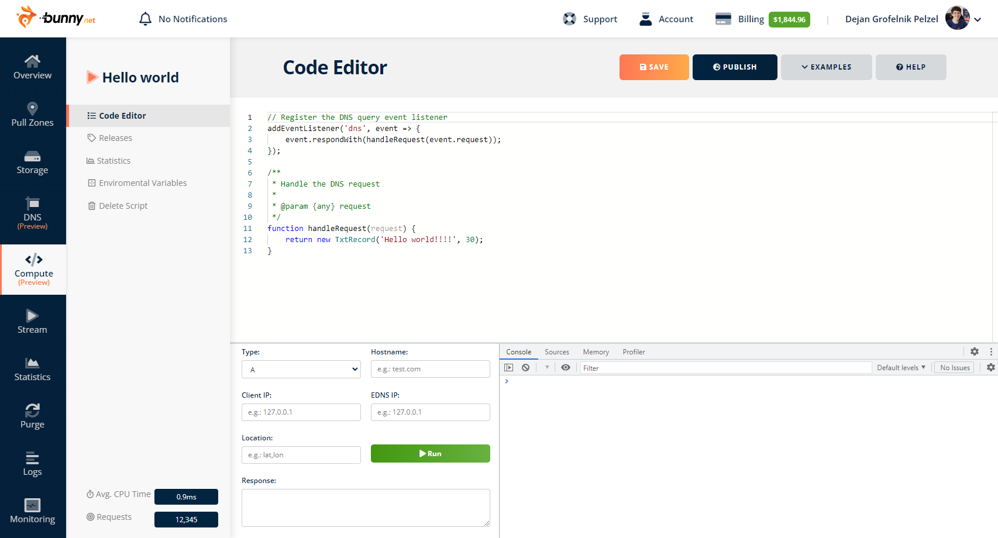Click the clear console icon
Screen dimensions: 998x538
point(526,367)
